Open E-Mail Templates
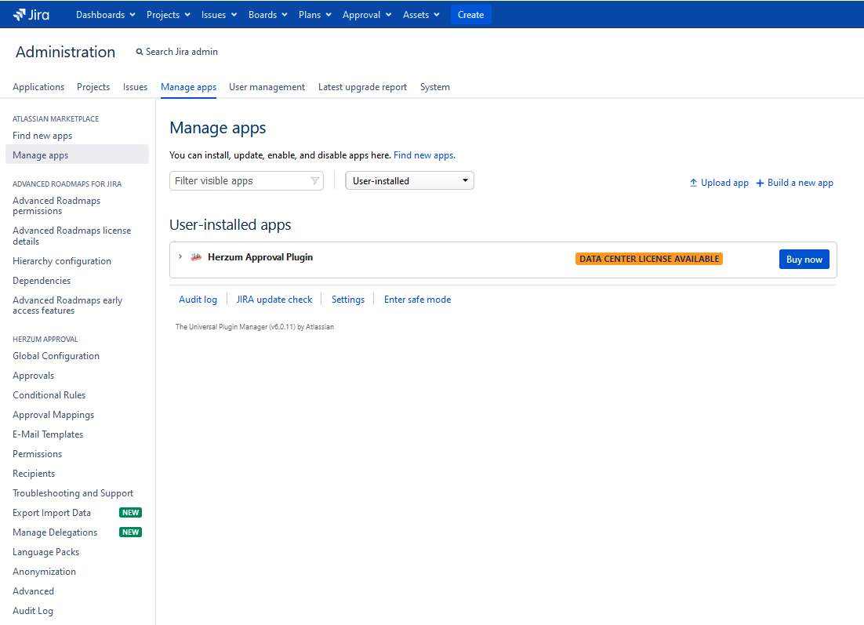The height and width of the screenshot is (625, 864). pyautogui.click(x=48, y=434)
